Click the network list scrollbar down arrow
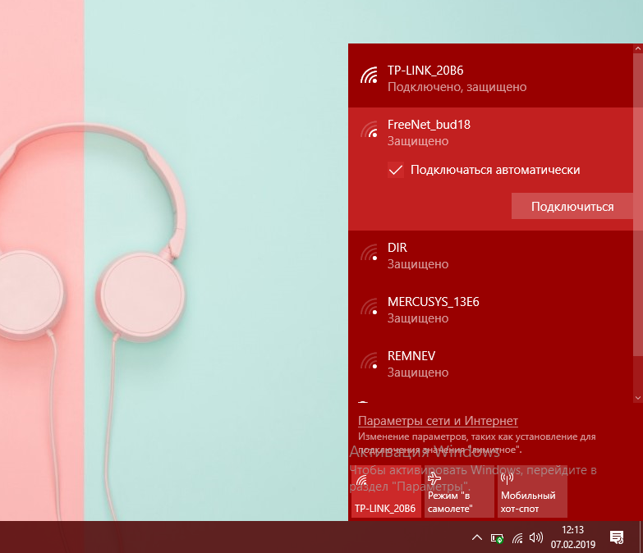Image resolution: width=643 pixels, height=553 pixels. 638,398
